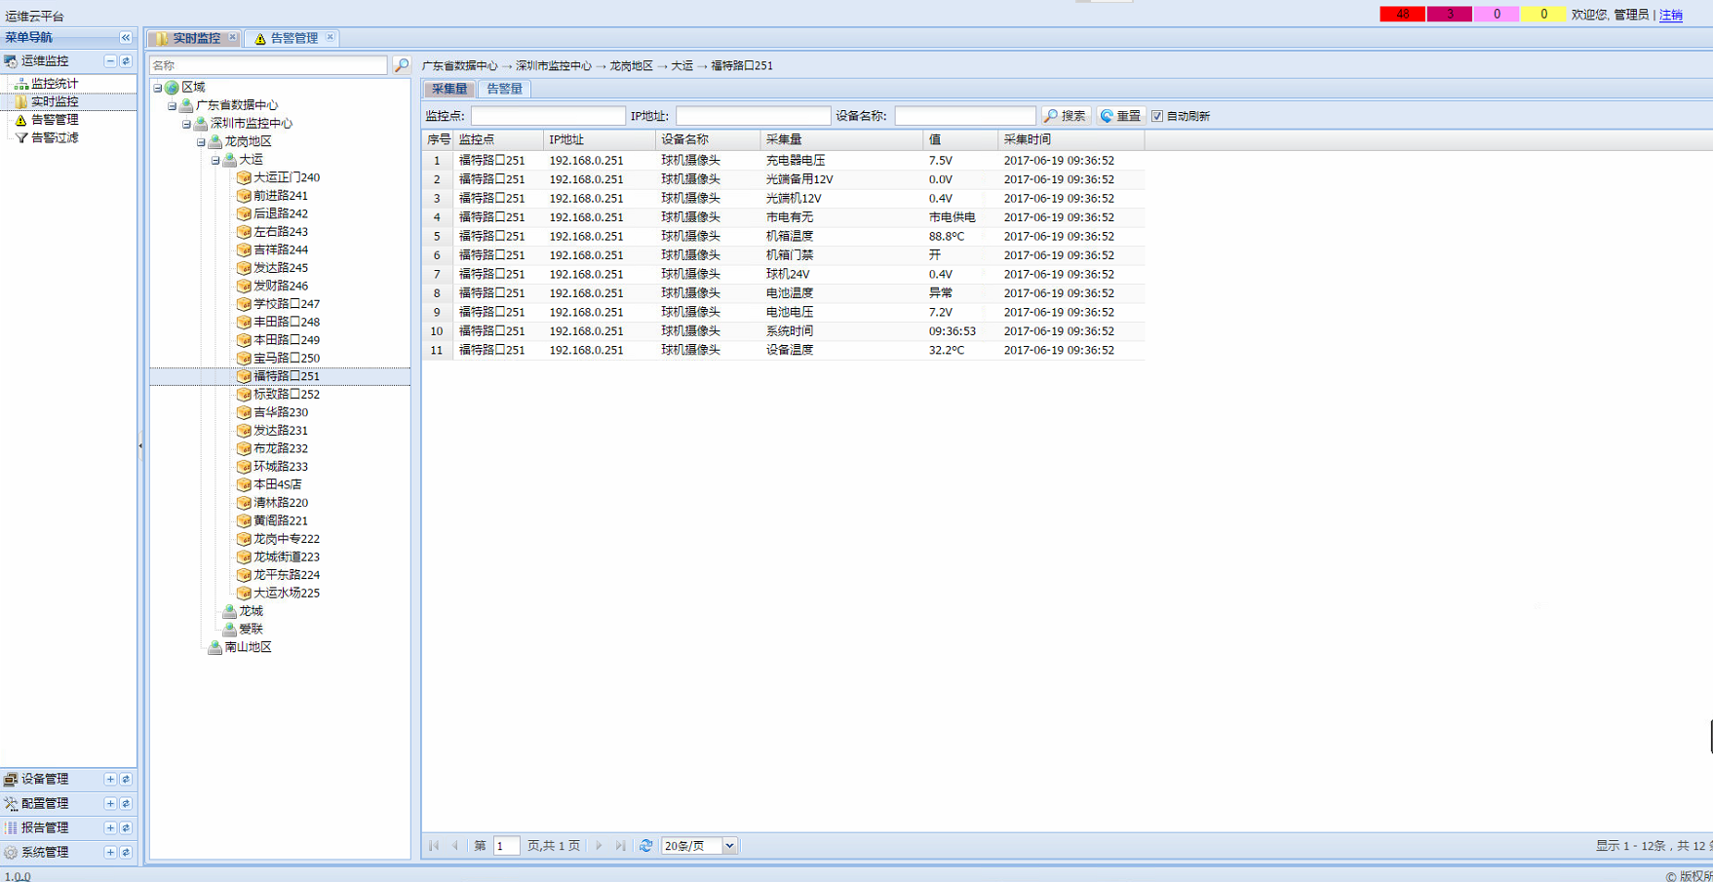Viewport: 1713px width, 882px height.
Task: Expand 报告管理 panel with plus icon
Action: [110, 827]
